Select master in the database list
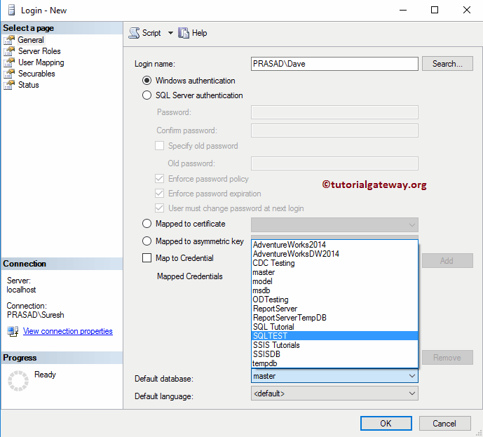483x437 pixels. click(x=334, y=272)
